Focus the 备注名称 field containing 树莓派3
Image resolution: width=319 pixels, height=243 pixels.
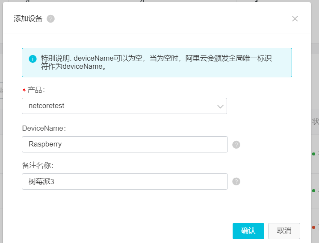point(124,182)
